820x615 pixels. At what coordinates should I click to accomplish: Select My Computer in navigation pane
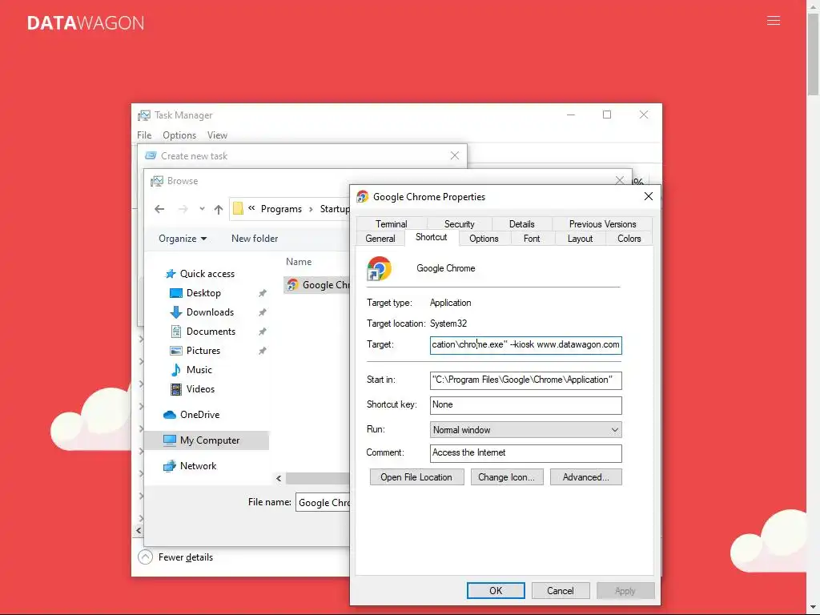(x=207, y=440)
